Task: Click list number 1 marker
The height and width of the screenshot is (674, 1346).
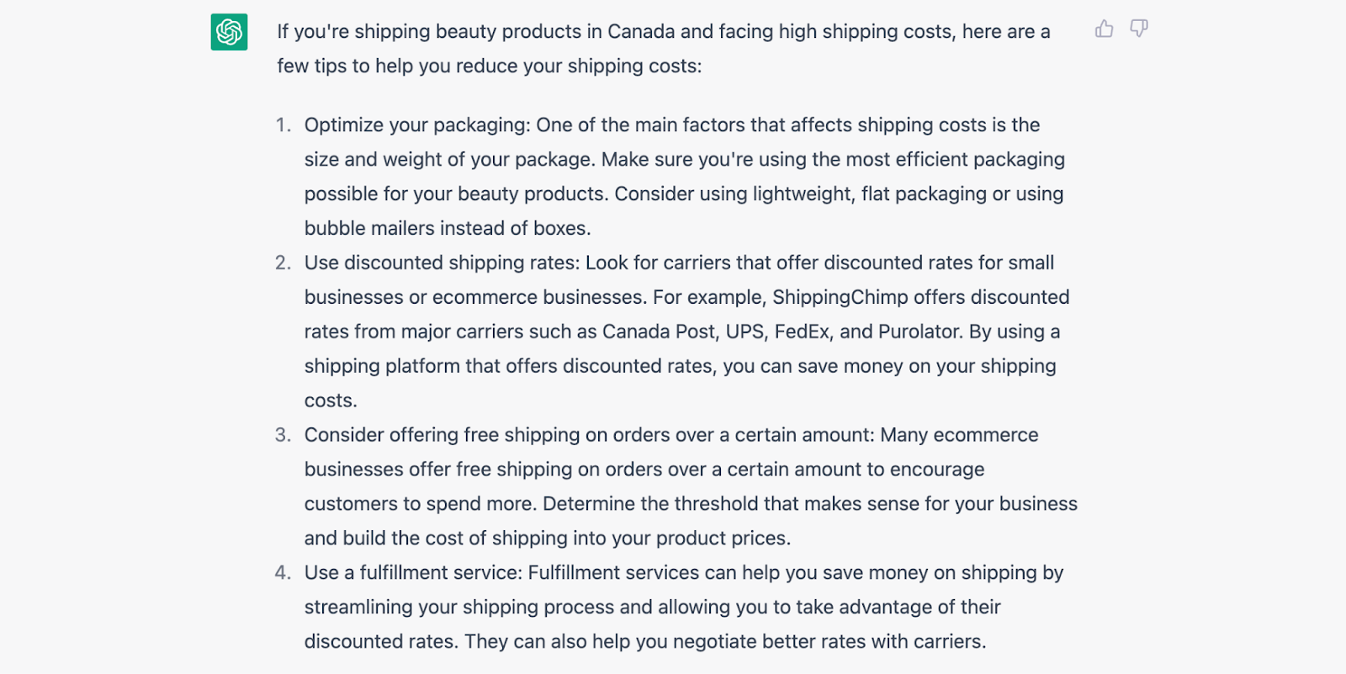Action: tap(283, 125)
